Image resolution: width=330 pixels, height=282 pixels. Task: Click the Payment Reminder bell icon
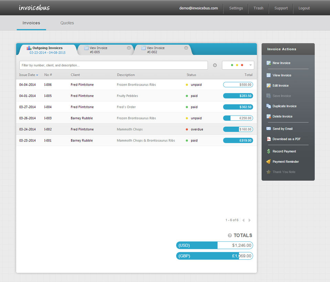268,162
